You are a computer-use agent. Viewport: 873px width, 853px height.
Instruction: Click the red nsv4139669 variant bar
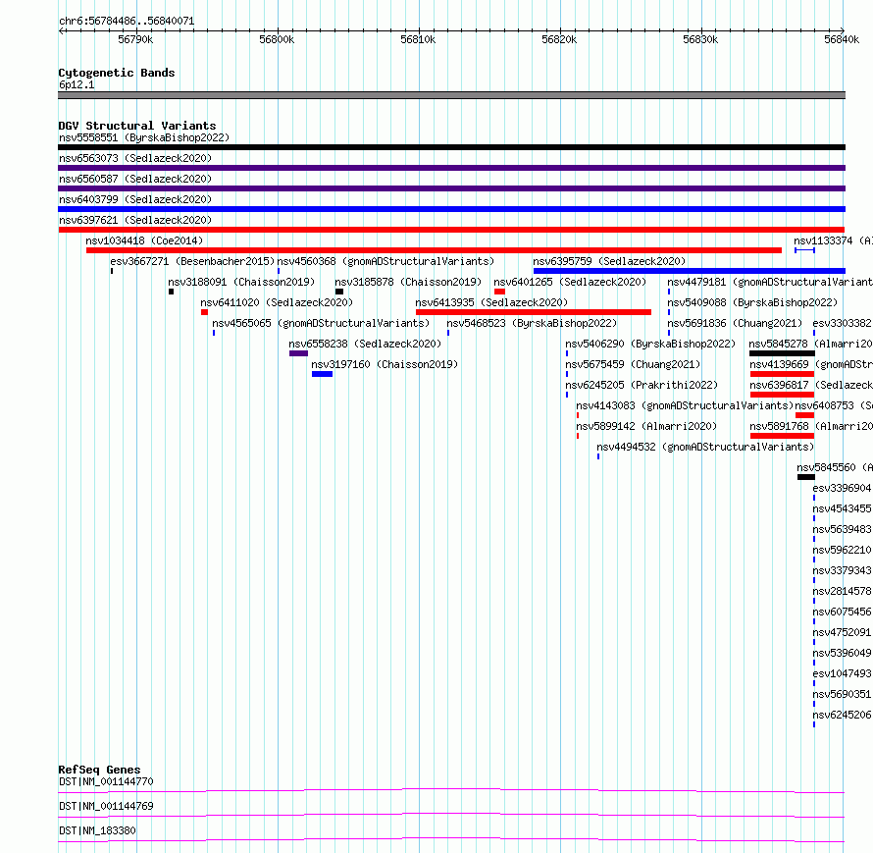pos(782,374)
